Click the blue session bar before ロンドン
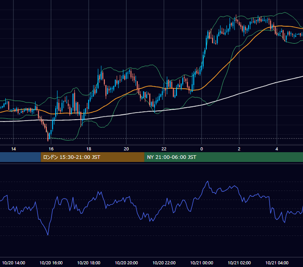303x267 pixels. pyautogui.click(x=20, y=157)
